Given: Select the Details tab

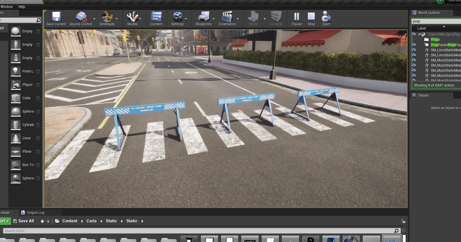Looking at the screenshot, I should pos(424,96).
